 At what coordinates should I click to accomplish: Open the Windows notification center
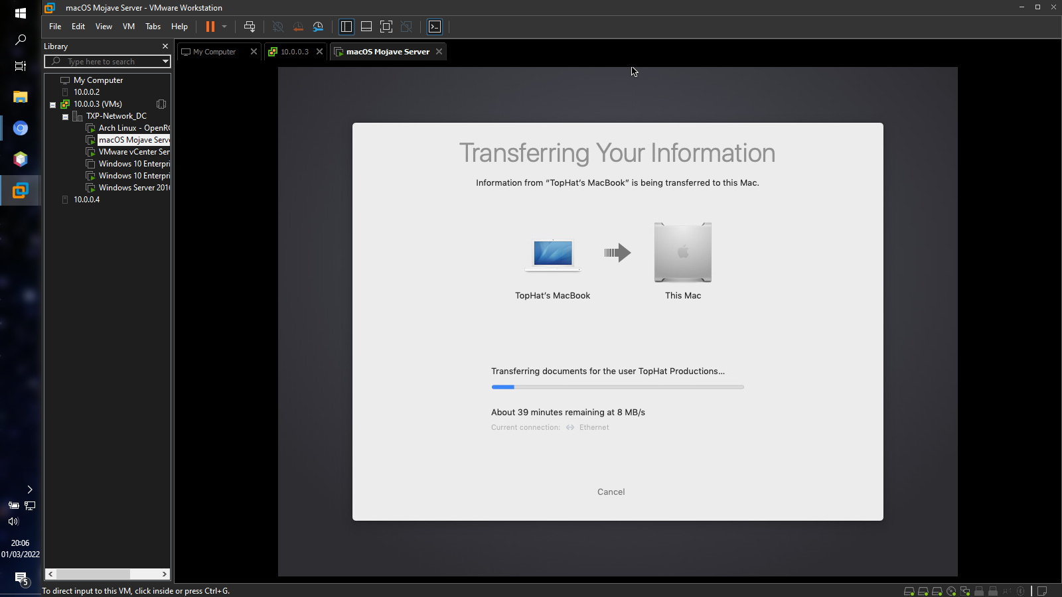(x=21, y=579)
